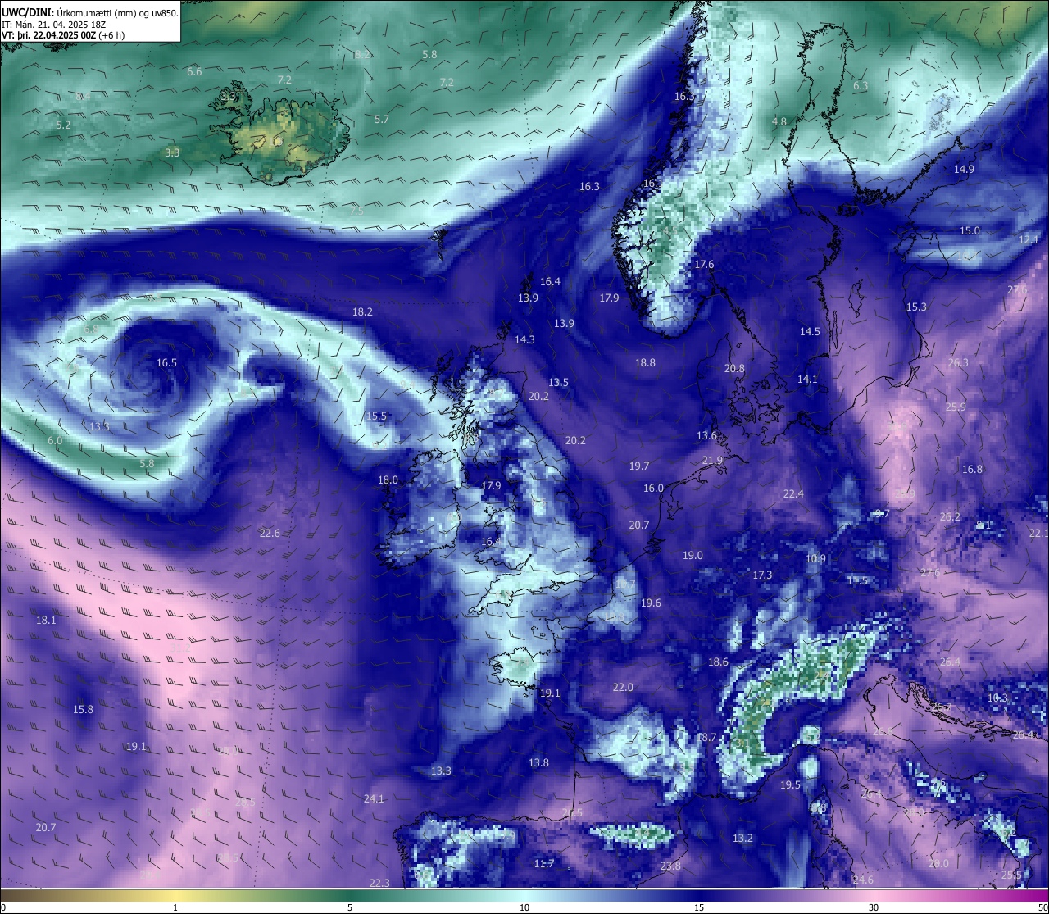Click the IT: Mán. 21. 04. 2025 18Z line
The image size is (1049, 914).
pos(53,24)
